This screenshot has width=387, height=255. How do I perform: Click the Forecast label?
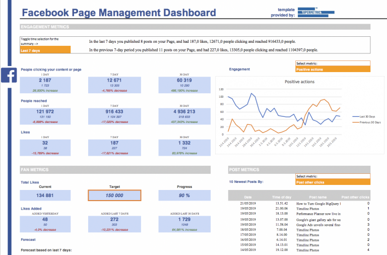28,240
